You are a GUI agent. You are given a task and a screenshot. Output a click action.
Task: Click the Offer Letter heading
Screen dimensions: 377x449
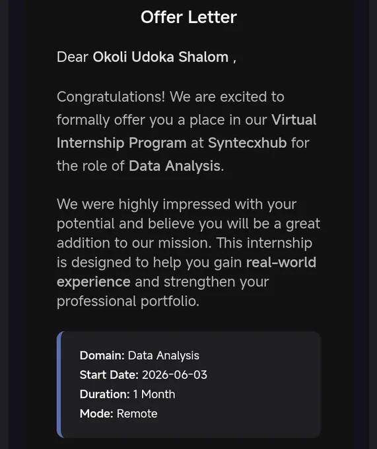(x=189, y=17)
